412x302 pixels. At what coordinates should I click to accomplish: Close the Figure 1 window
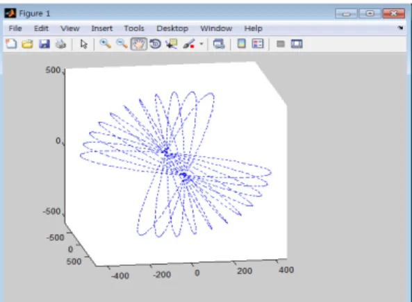point(393,13)
